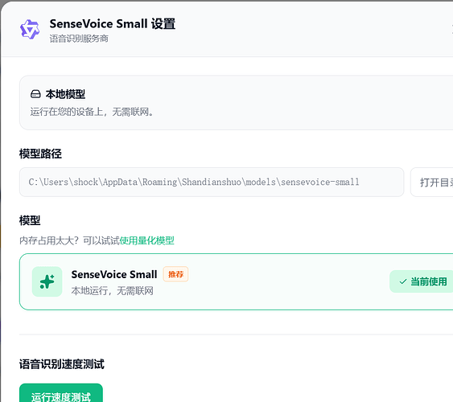Click the orange 推荐 badge
Viewport: 453px width, 402px height.
tap(175, 274)
